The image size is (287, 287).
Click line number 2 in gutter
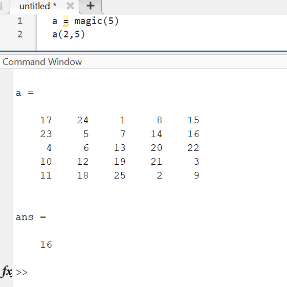click(x=20, y=34)
